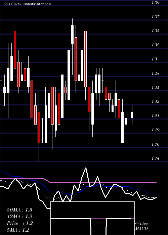
Task: Click the 1.35 price axis label
Action: pyautogui.click(x=155, y=31)
